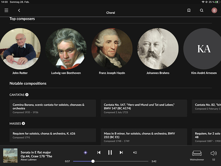221x166 pixels.
Task: Open the Requiem for 2 solo card
Action: (206, 137)
